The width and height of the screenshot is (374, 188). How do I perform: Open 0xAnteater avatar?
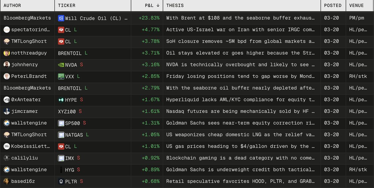click(x=7, y=100)
